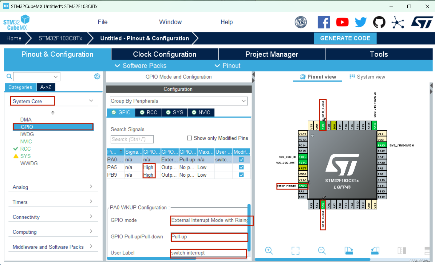Select NVIC in System Core list

point(26,142)
